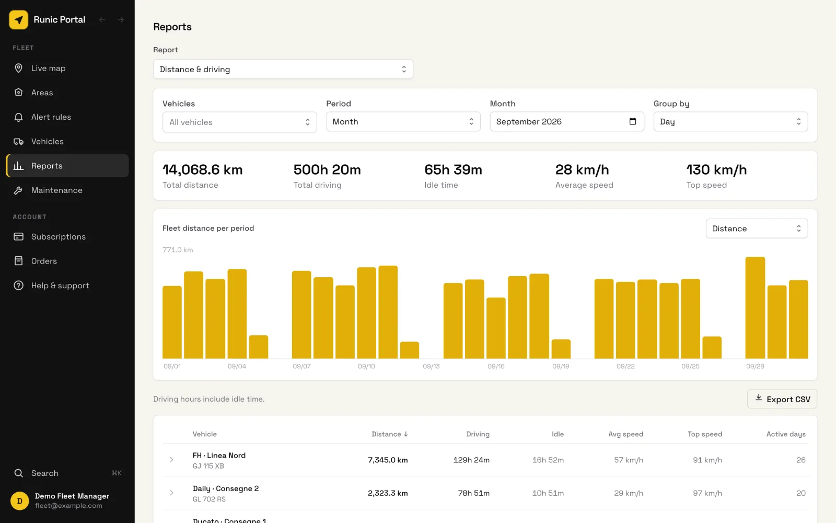Click the Orders sidebar icon
The image size is (836, 523).
coord(19,261)
